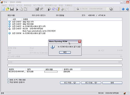This screenshot has width=130, height=95.
Task: Click the greyed icon right of the notepad icon
Action: coord(42,9)
